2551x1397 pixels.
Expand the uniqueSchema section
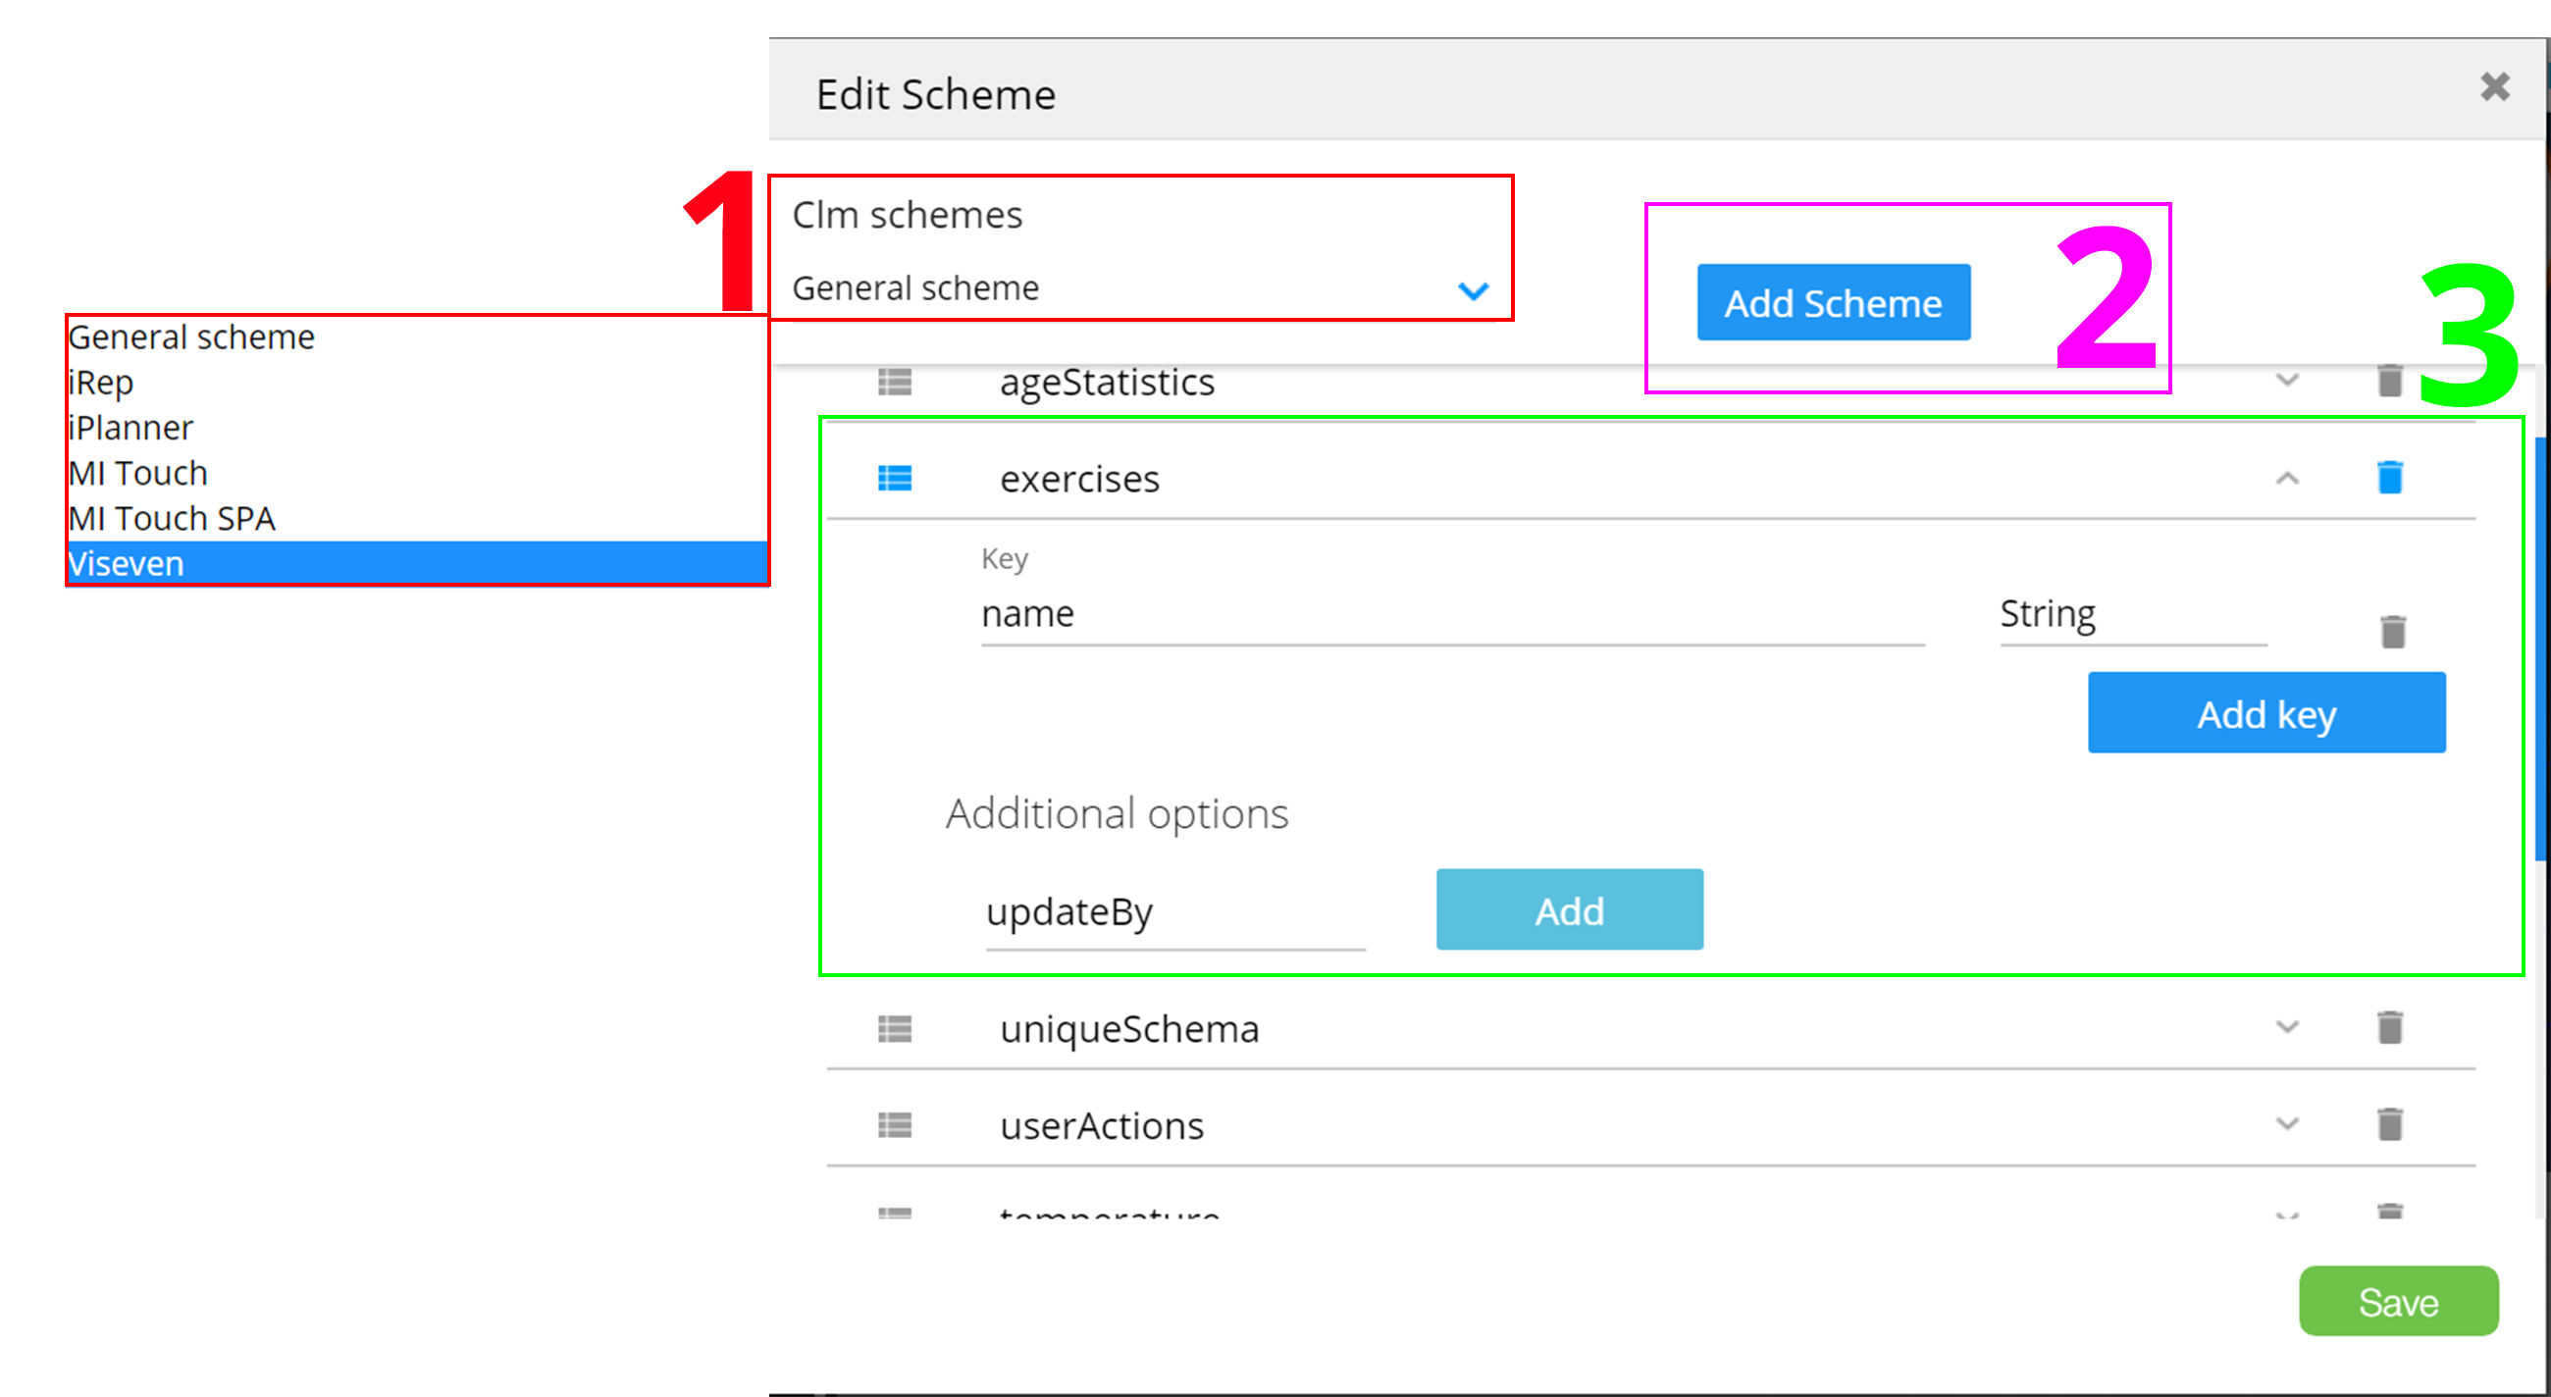coord(2287,1027)
